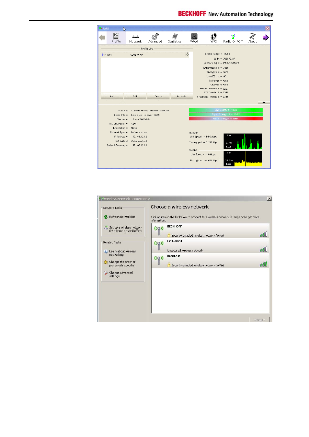
Task: Click the Delete profile button
Action: click(x=158, y=96)
